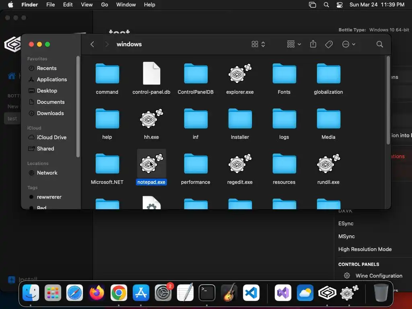
Task: Open Safari from the Dock
Action: point(74,293)
